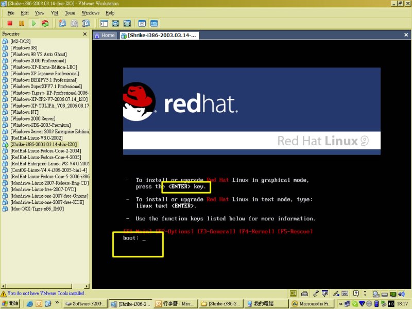This screenshot has height=309, width=412.
Task: Open the Edit menu
Action: tap(25, 13)
